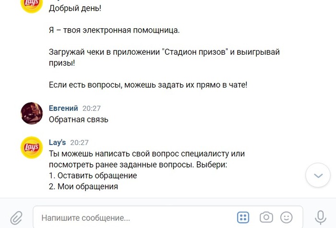The height and width of the screenshot is (228, 336).
Task: Click the 20:27 timestamp on Lay's message
Action: [79, 143]
